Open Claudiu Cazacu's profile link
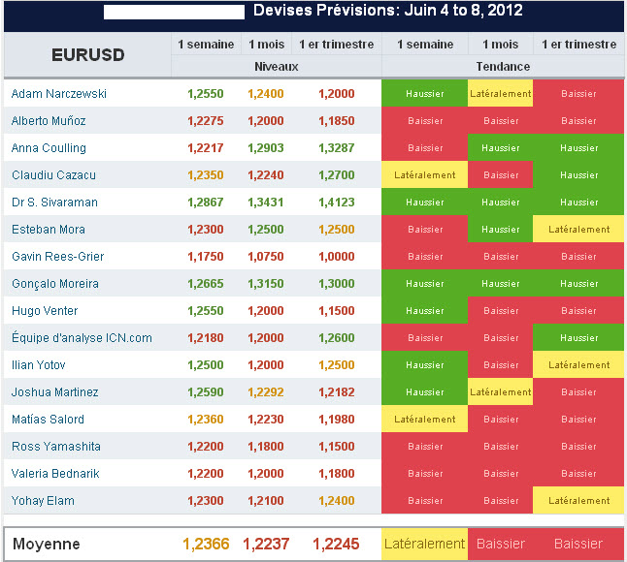Viewport: 627px width, 562px height. point(53,175)
